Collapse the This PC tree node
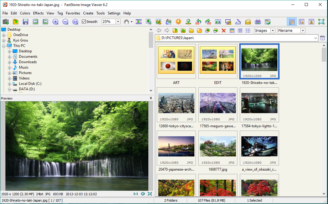The image size is (328, 204). pos(4,46)
